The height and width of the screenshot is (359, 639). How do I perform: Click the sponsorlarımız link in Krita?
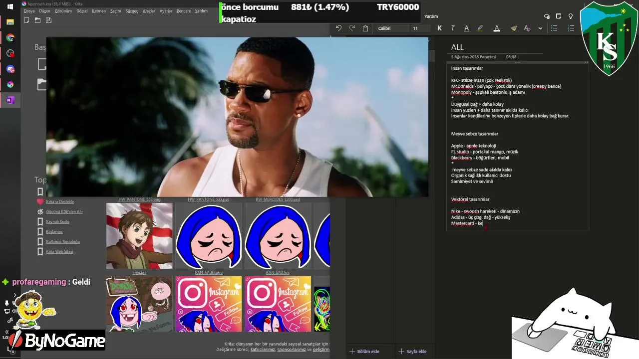[291, 350]
